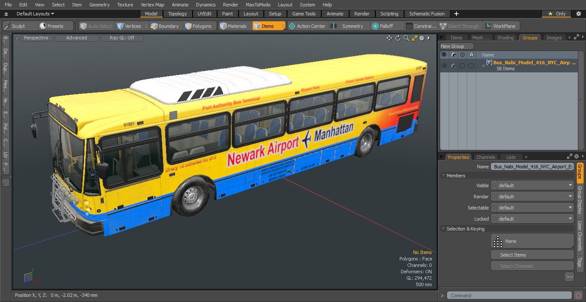The image size is (586, 302).
Task: Toggle visibility eye for Bus_Nabi group
Action: pyautogui.click(x=444, y=66)
